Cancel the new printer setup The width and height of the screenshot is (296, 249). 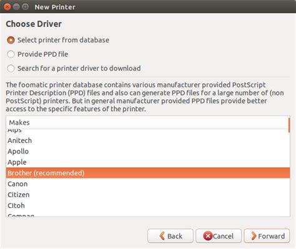pos(219,236)
